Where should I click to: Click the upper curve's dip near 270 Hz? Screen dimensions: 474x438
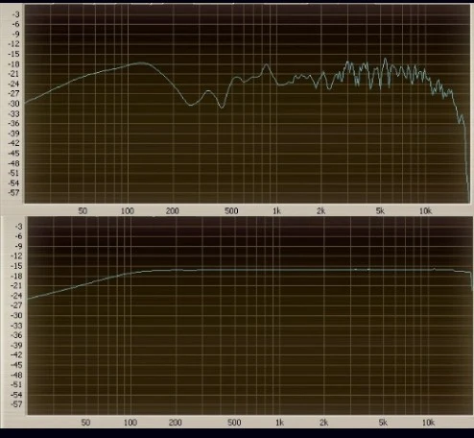191,105
